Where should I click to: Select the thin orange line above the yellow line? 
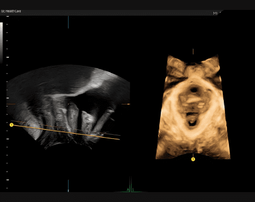click(66, 128)
